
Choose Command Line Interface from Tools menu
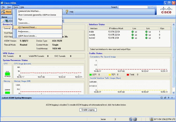pos(29,11)
